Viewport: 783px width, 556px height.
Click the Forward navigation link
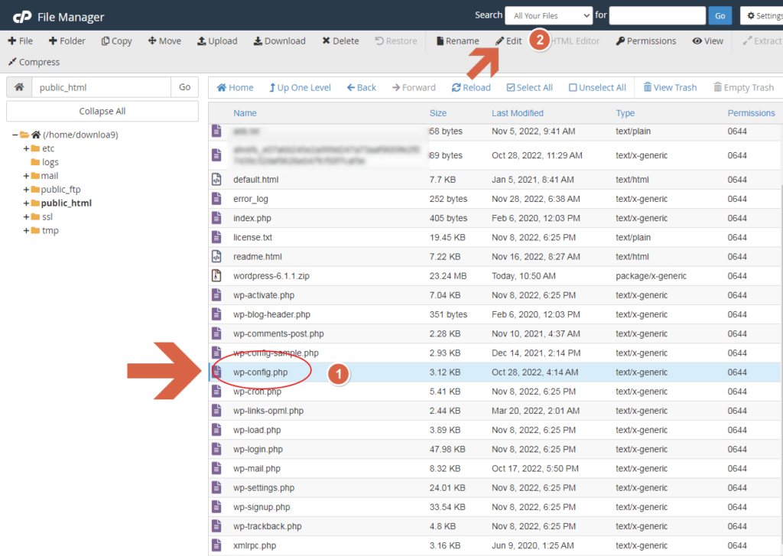(x=414, y=87)
